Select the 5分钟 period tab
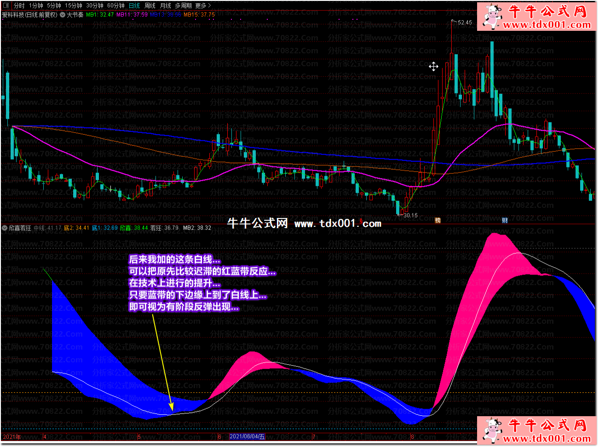 pyautogui.click(x=54, y=6)
